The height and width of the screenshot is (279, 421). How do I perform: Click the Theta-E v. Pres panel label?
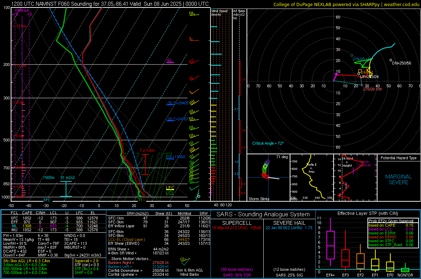(x=311, y=168)
